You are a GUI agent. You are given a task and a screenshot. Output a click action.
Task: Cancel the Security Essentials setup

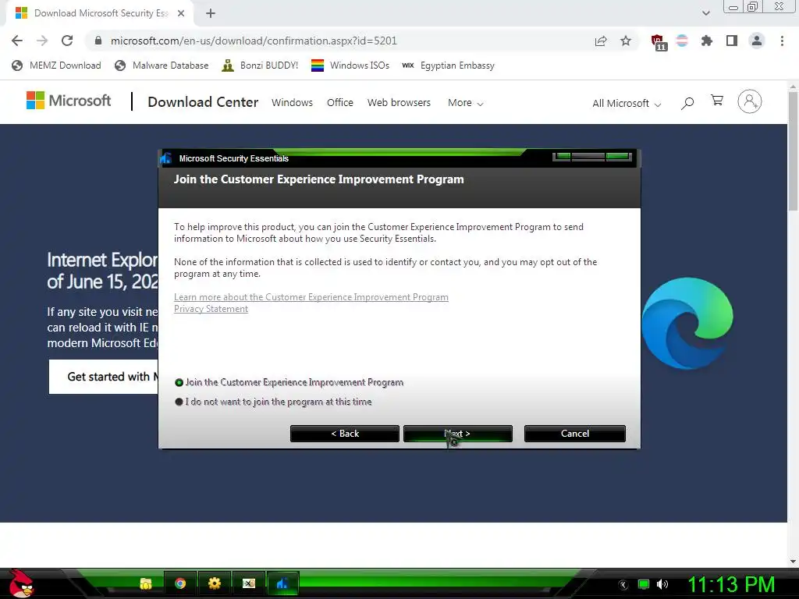coord(575,434)
